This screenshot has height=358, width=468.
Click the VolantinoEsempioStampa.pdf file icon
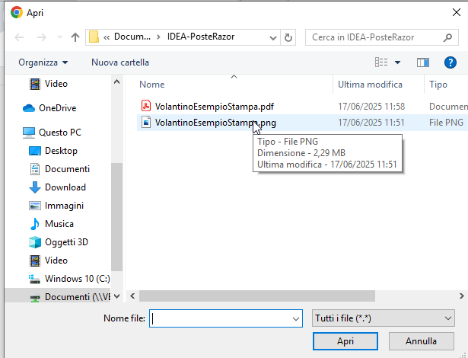146,106
